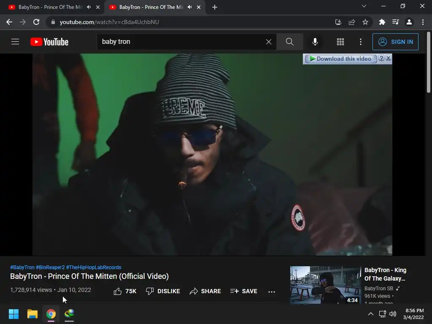
Task: Click the #BabyTron hashtag
Action: point(22,267)
